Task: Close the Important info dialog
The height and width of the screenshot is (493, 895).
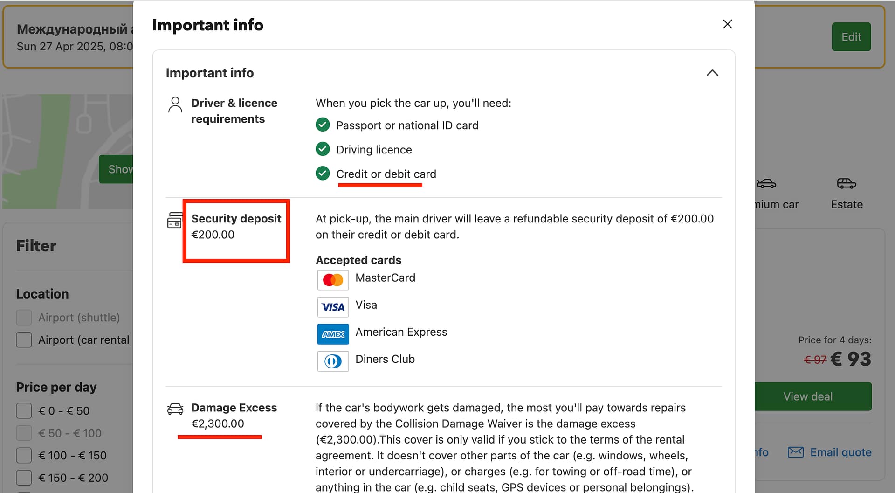Action: point(727,24)
